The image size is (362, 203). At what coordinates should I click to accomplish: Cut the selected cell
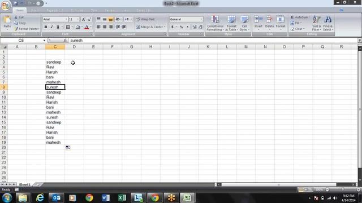[19, 17]
